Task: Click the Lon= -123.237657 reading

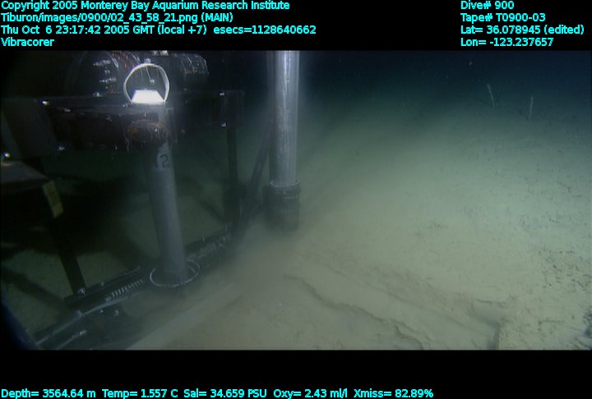Action: [506, 42]
